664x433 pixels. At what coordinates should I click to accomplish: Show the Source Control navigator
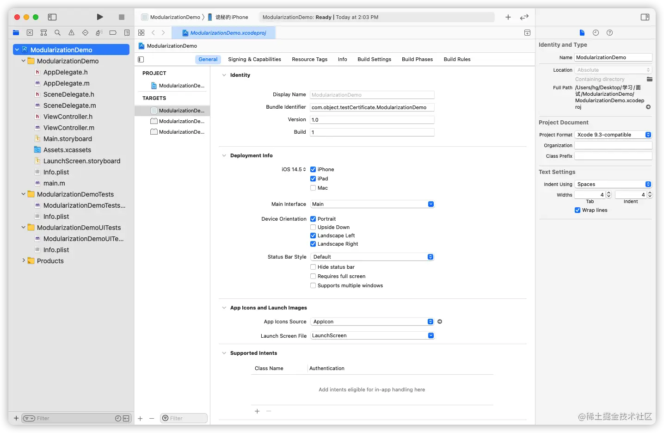point(30,33)
